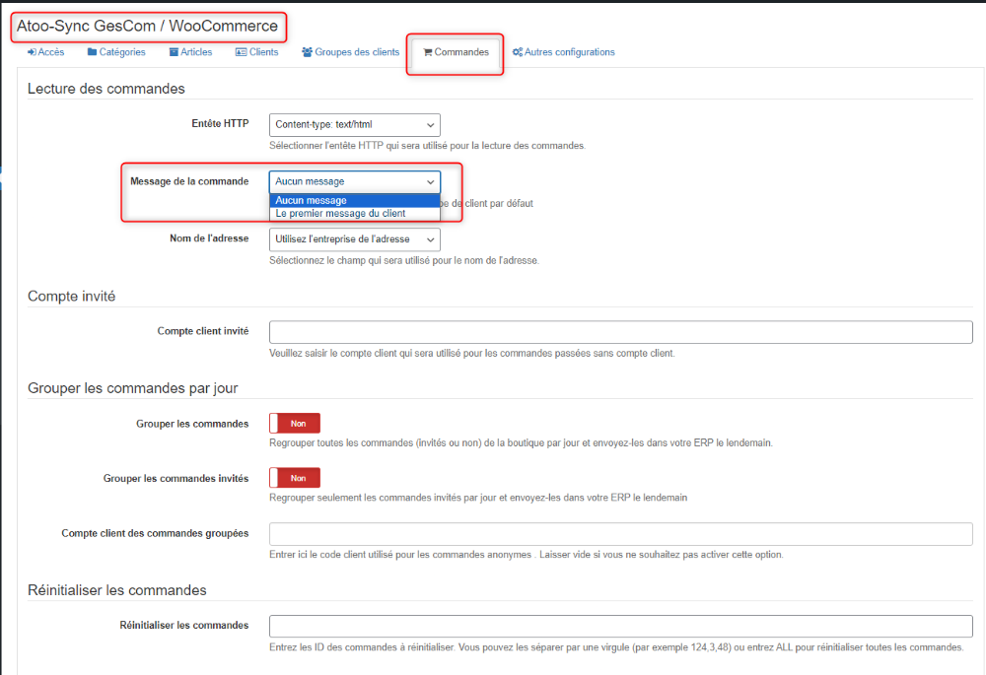Screen dimensions: 986x675
Task: Click help text 'Entrez les ID des commandes'
Action: click(616, 647)
